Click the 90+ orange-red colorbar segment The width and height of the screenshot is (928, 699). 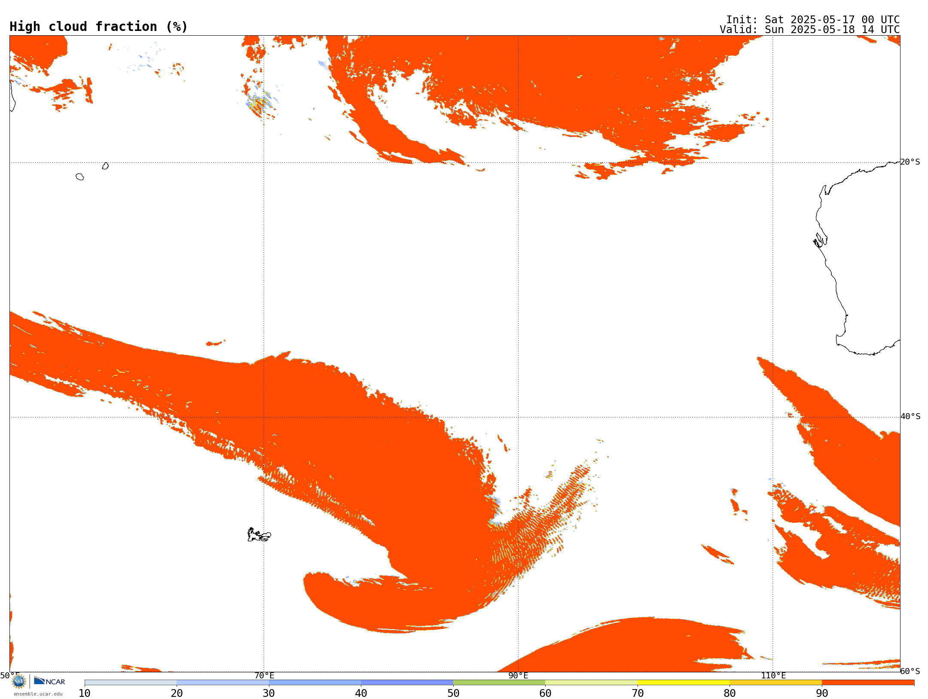pyautogui.click(x=868, y=683)
